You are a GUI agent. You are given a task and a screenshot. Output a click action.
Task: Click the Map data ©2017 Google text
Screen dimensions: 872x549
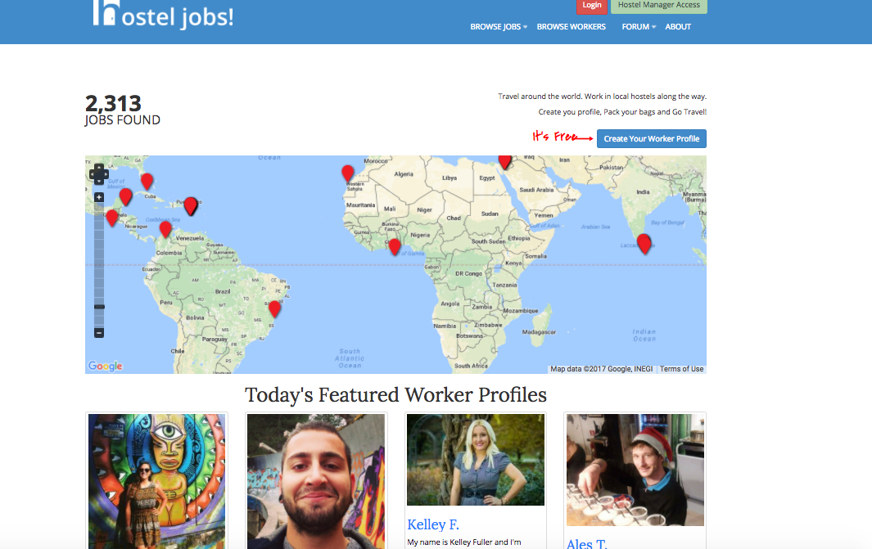tap(601, 369)
